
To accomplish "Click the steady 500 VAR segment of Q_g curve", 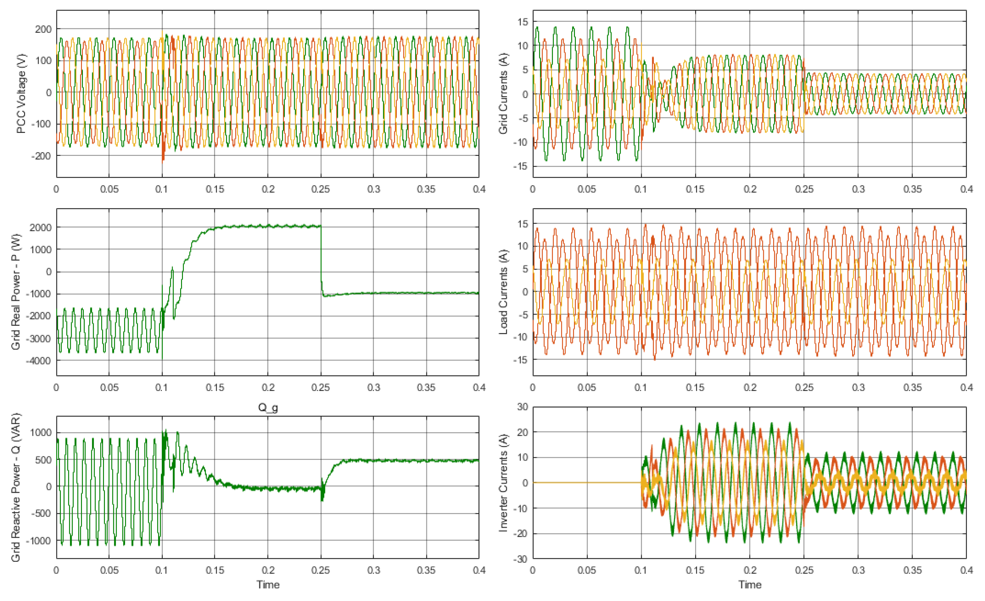I will (400, 461).
